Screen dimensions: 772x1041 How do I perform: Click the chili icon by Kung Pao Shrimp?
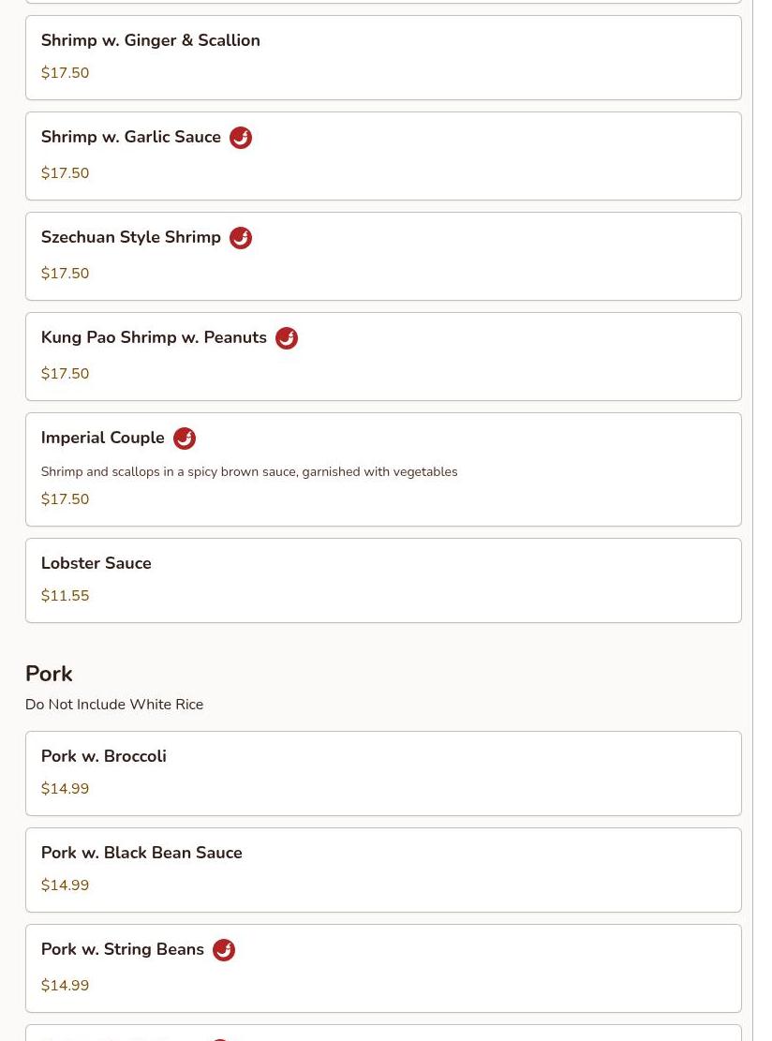287,338
